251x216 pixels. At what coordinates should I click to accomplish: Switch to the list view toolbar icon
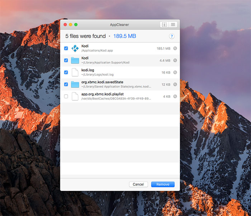pyautogui.click(x=173, y=24)
